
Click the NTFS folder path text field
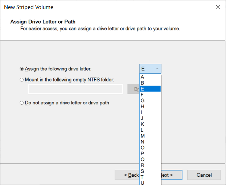click(x=75, y=89)
